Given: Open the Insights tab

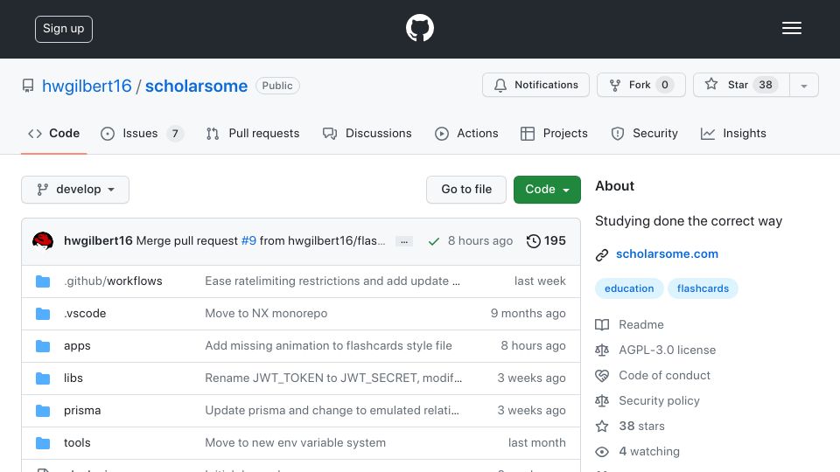Looking at the screenshot, I should 733,133.
